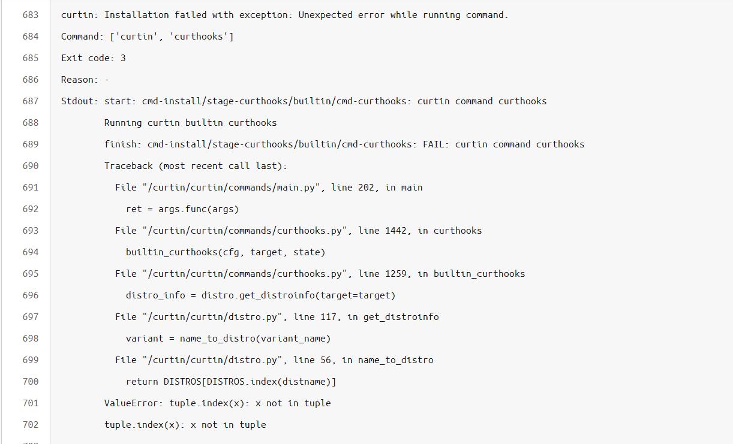
Task: Click line number 698
Action: pyautogui.click(x=31, y=339)
